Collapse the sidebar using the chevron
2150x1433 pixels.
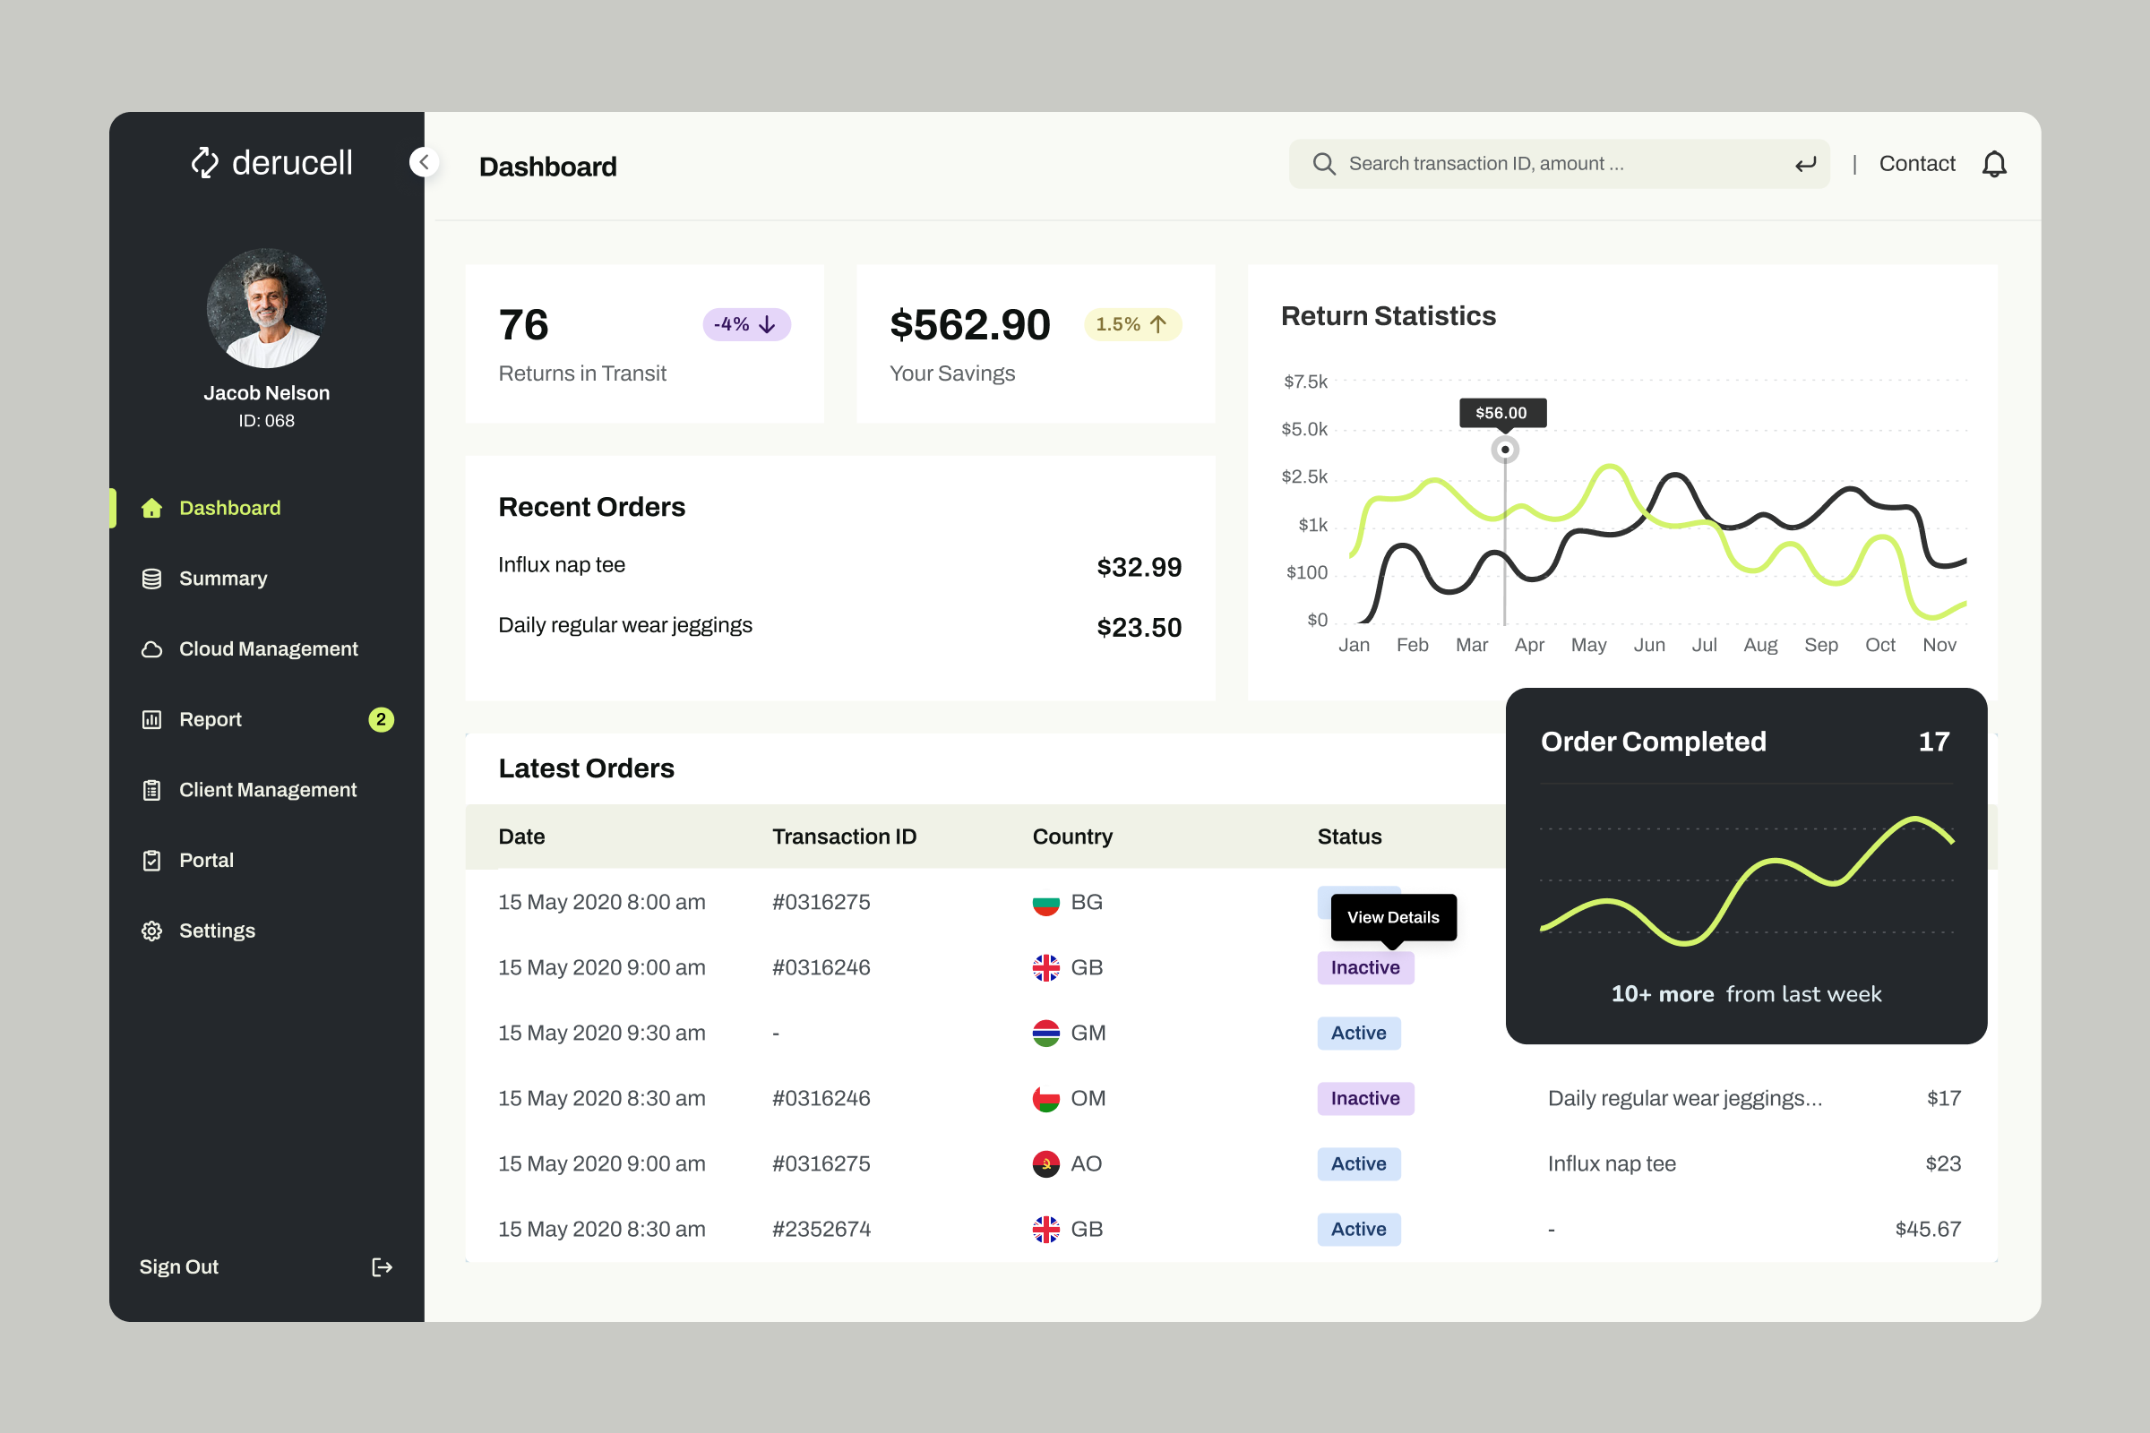[x=423, y=163]
